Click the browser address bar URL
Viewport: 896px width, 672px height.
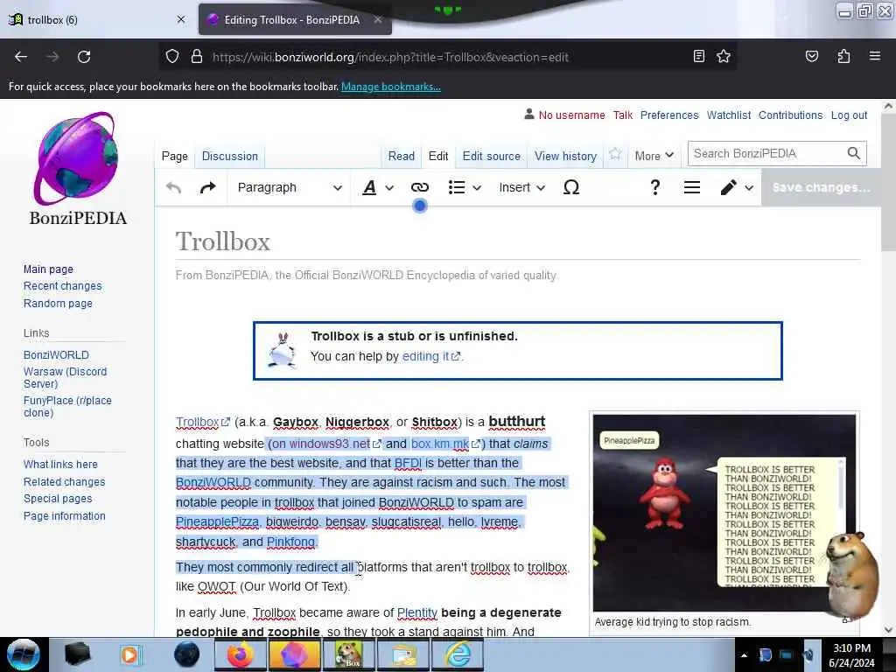click(x=390, y=57)
